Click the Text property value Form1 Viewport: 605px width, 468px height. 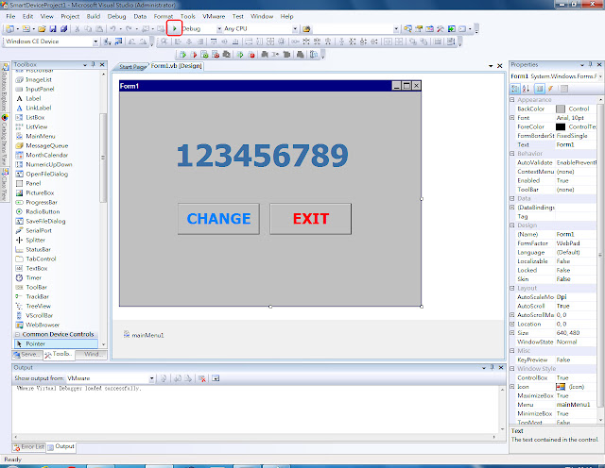576,144
